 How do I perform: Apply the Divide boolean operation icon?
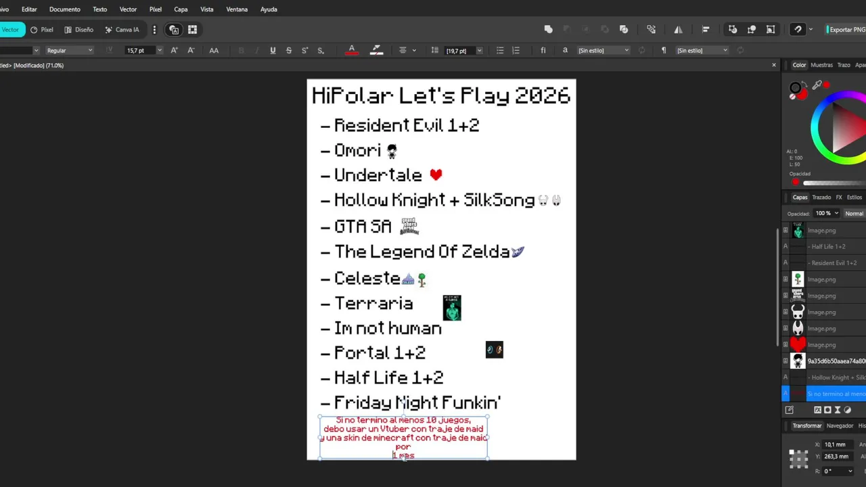click(x=624, y=30)
